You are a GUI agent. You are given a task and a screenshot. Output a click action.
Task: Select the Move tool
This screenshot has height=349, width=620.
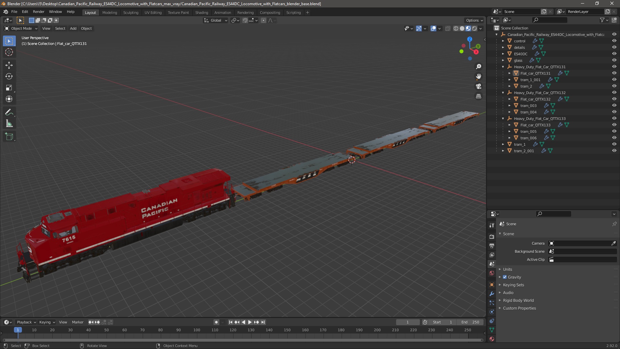(9, 65)
